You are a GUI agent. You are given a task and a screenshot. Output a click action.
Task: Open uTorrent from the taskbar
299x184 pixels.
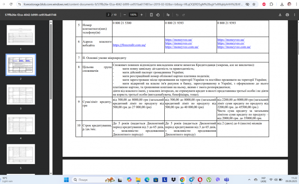point(209,180)
